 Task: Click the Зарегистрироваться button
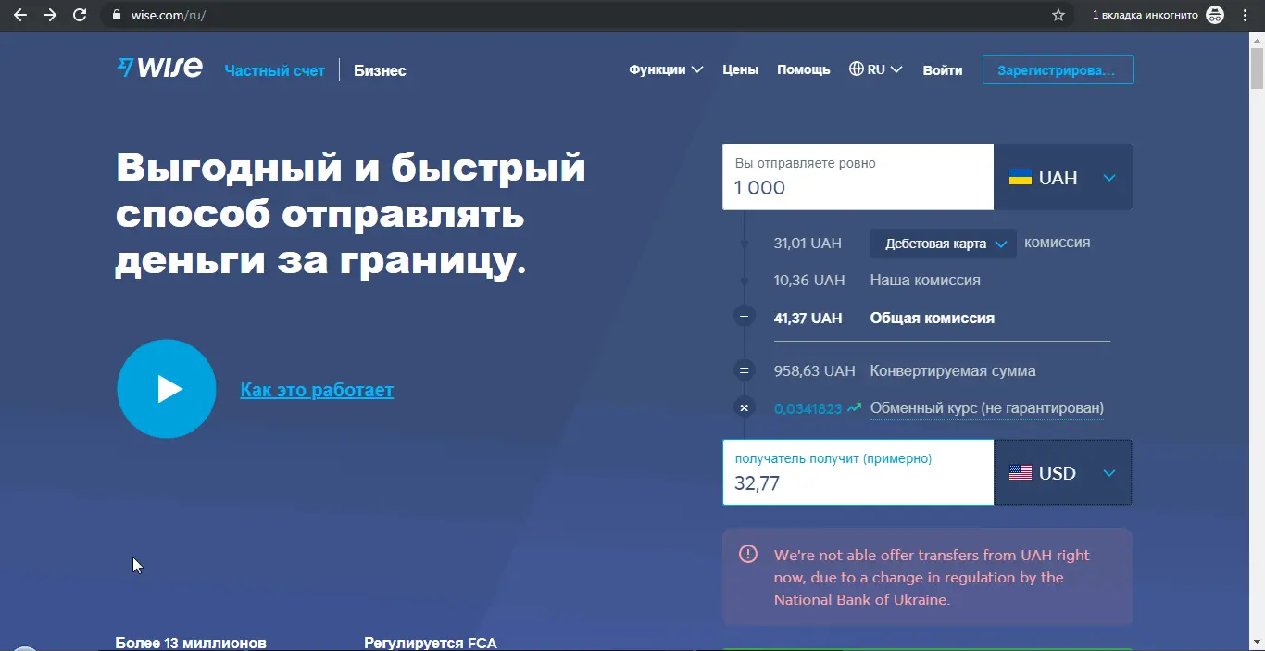(x=1058, y=69)
